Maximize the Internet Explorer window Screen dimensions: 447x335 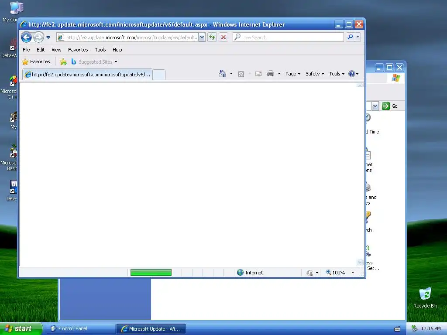coord(349,24)
